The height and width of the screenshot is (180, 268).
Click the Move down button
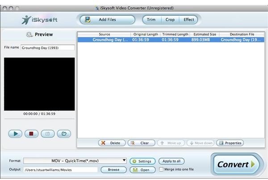pos(201,143)
